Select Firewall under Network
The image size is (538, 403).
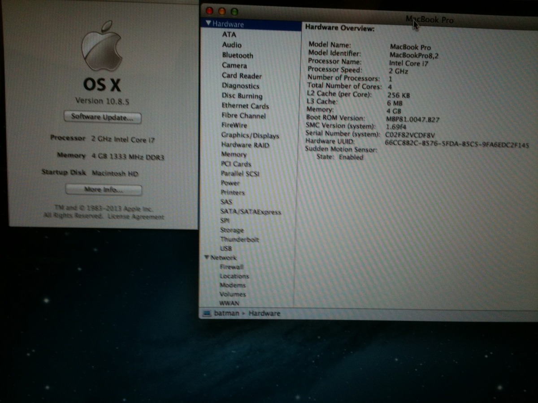click(232, 267)
